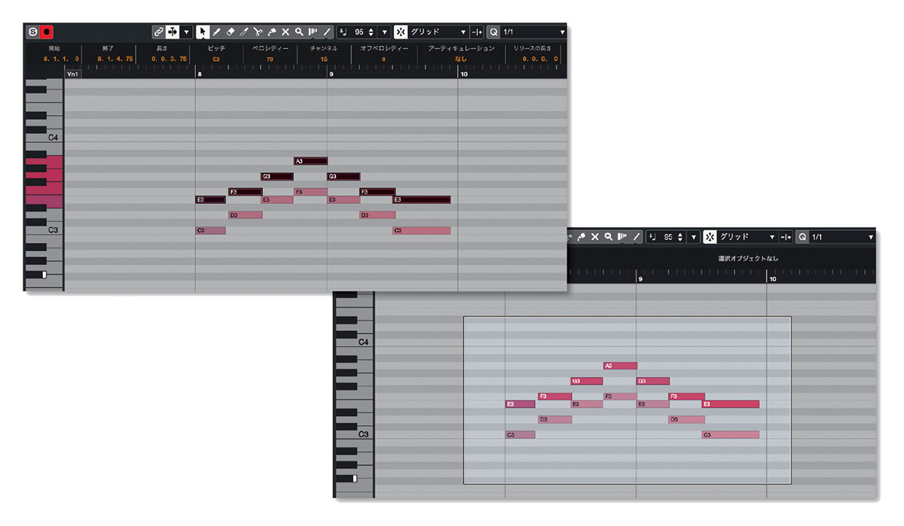This screenshot has height=526, width=904.
Task: Click the grid type -|+ icon in lower window
Action: [x=786, y=236]
